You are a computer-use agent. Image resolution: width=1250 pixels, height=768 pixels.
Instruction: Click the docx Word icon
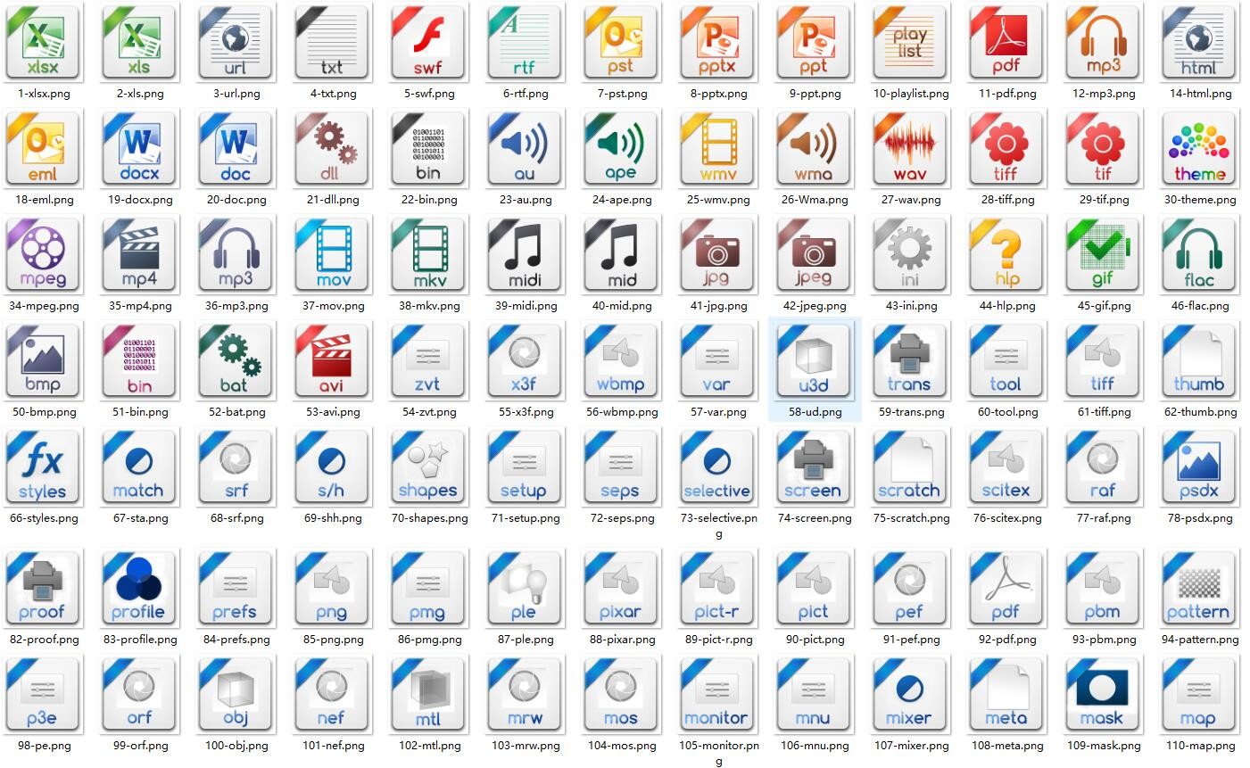[139, 149]
